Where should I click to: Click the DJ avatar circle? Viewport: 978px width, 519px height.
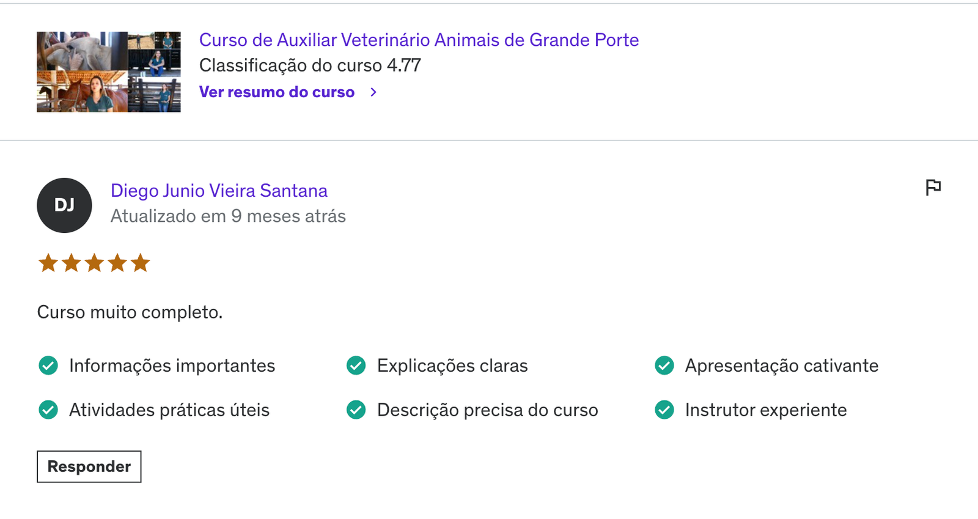click(x=64, y=205)
